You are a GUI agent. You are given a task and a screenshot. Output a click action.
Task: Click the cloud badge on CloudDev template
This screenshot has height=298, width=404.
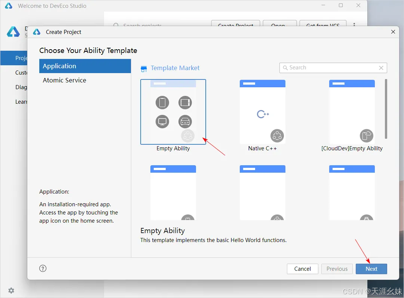coord(366,136)
